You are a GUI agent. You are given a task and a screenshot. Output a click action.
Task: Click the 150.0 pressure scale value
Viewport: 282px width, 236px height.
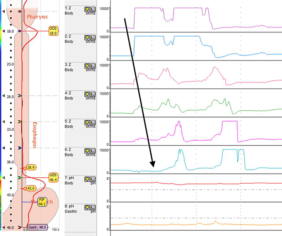coord(56,230)
